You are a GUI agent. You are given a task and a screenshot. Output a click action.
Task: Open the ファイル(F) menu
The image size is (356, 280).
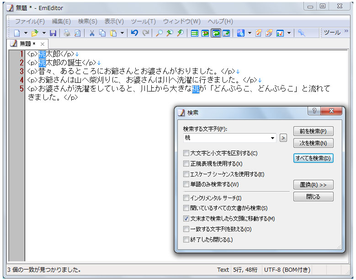[x=30, y=22]
